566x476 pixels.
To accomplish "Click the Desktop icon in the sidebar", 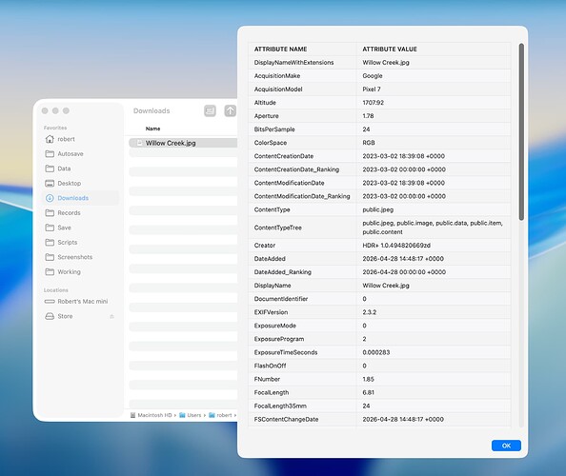I will (50, 184).
